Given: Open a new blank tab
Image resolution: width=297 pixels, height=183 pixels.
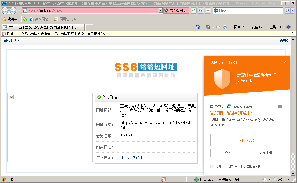Looking at the screenshot, I should 89,27.
